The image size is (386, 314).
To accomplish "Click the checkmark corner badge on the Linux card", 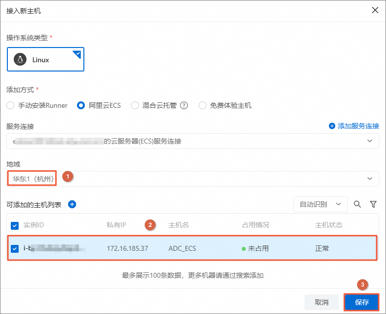I will pyautogui.click(x=77, y=54).
